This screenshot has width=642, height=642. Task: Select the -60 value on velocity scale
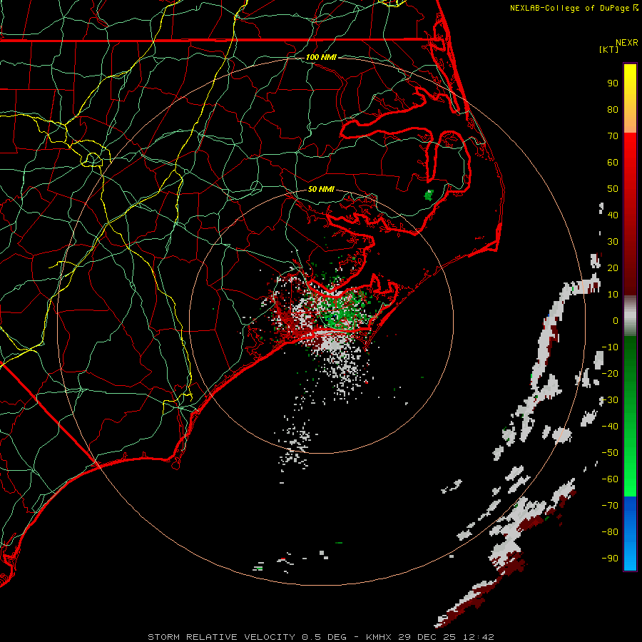pyautogui.click(x=610, y=479)
